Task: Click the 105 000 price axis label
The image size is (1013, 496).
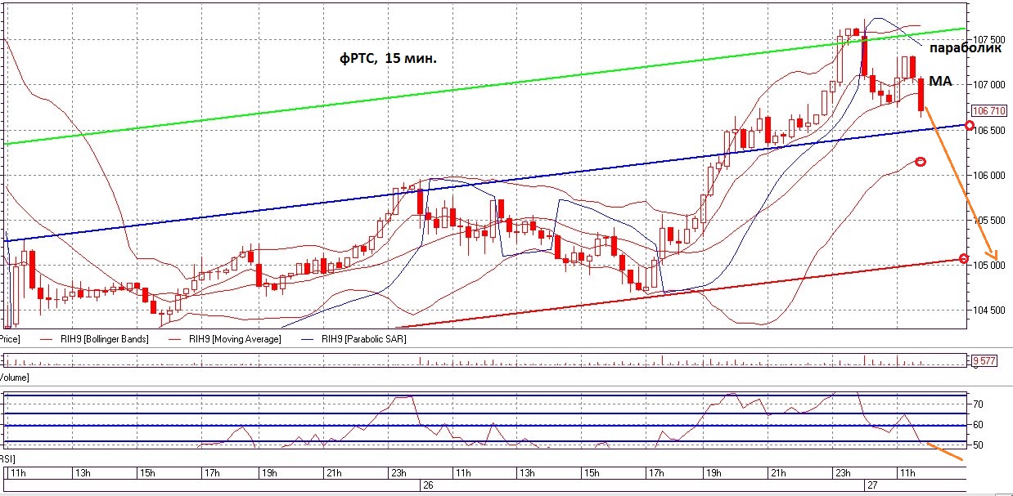Action: [990, 265]
